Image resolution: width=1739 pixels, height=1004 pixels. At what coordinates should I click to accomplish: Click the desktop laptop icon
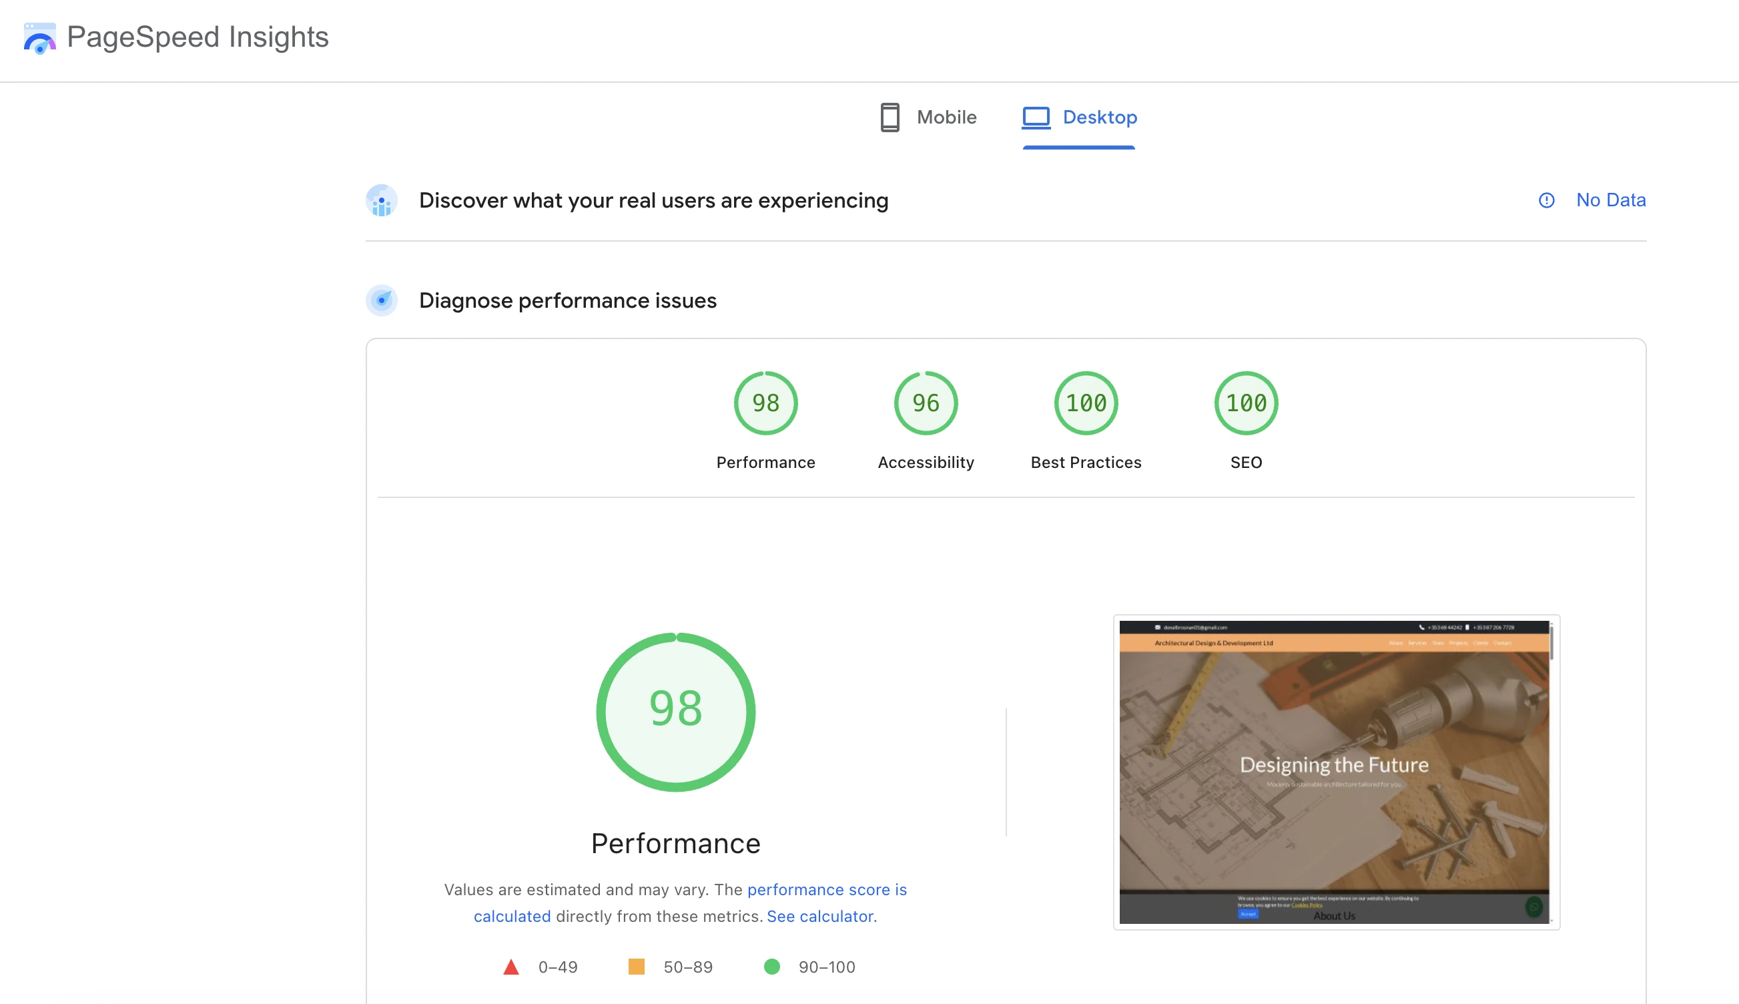point(1035,117)
